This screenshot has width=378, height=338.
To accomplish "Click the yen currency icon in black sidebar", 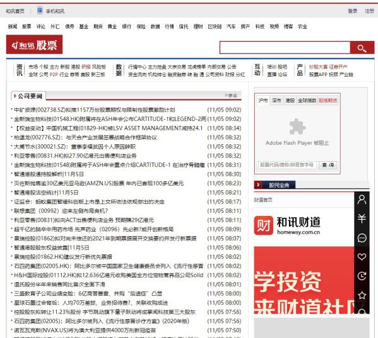I will pos(362,218).
